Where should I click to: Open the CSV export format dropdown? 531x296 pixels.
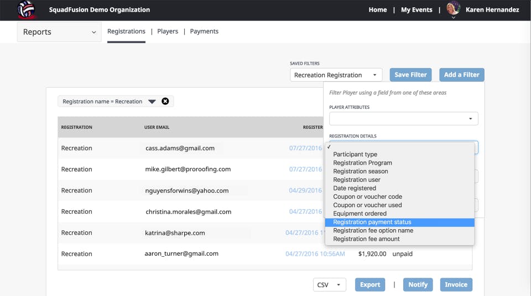(x=329, y=284)
